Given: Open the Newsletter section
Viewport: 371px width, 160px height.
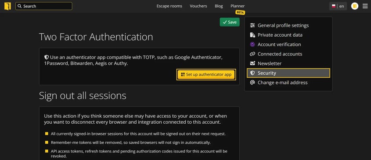Looking at the screenshot, I should pyautogui.click(x=288, y=63).
